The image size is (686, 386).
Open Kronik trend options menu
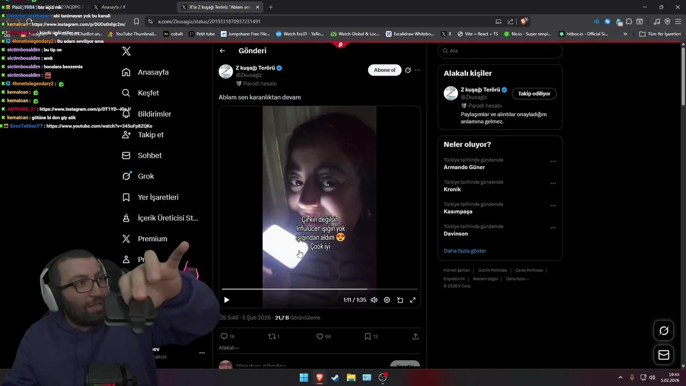tap(553, 183)
